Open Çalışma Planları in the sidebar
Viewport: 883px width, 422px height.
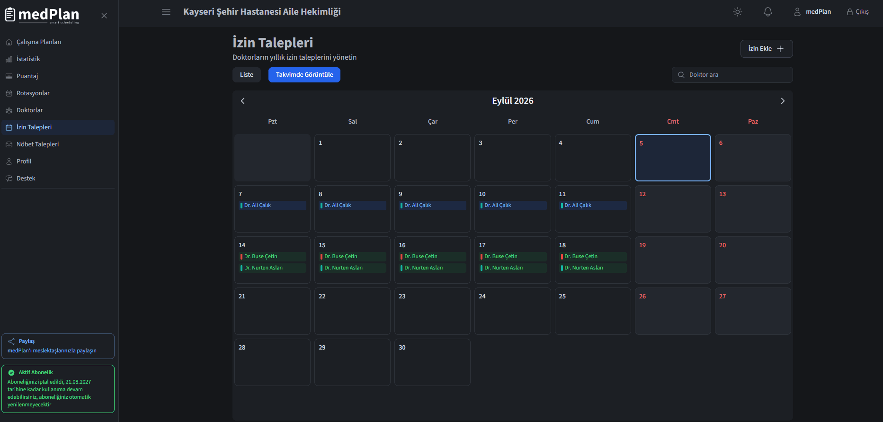[58, 42]
